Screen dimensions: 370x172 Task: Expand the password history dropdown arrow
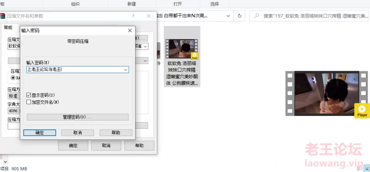126,70
